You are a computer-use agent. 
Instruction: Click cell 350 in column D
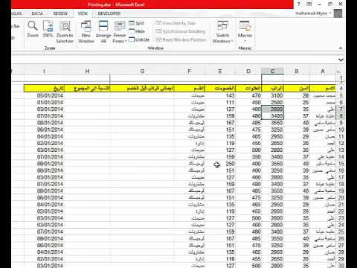pos(248,157)
